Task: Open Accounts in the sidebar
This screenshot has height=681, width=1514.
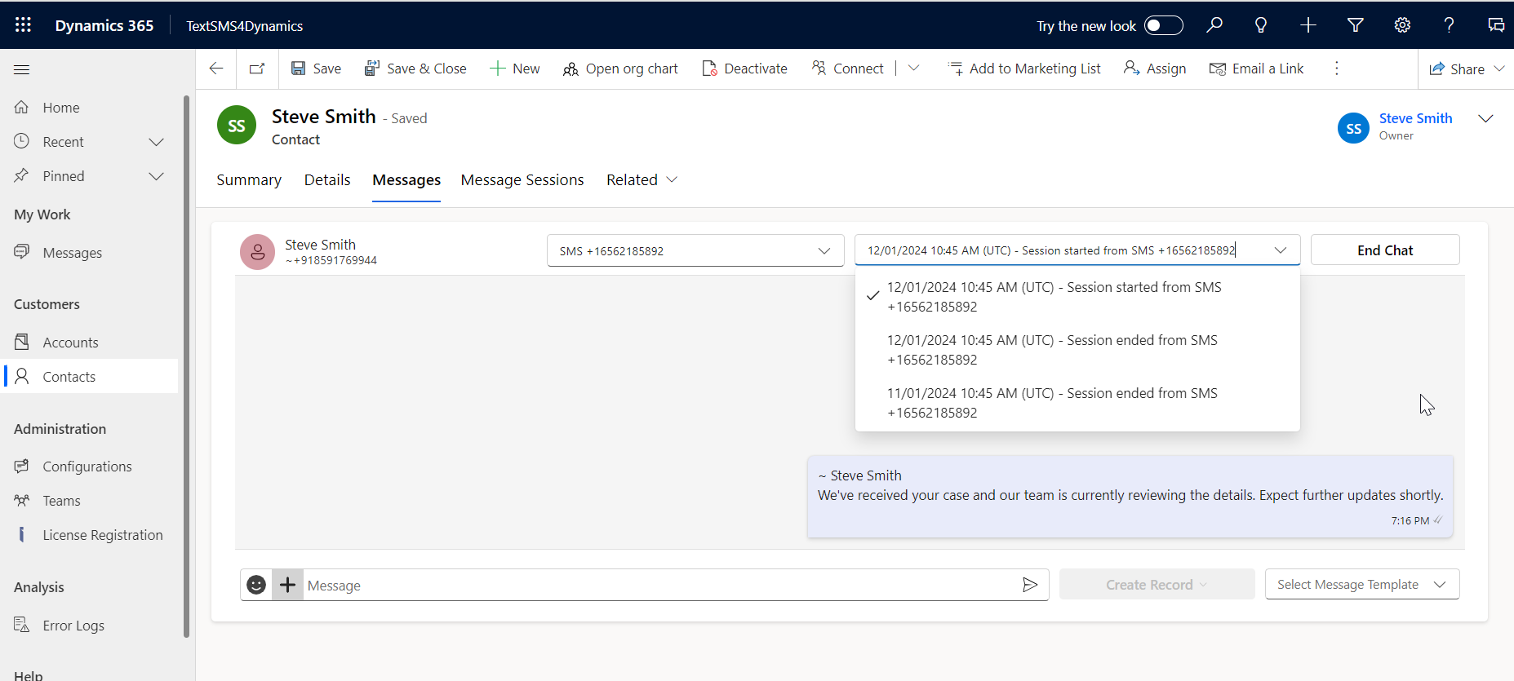Action: pos(90,343)
